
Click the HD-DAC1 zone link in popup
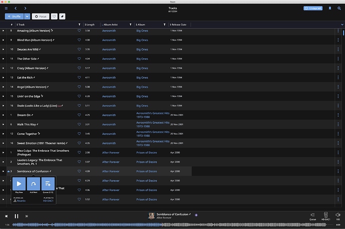click(x=48, y=201)
